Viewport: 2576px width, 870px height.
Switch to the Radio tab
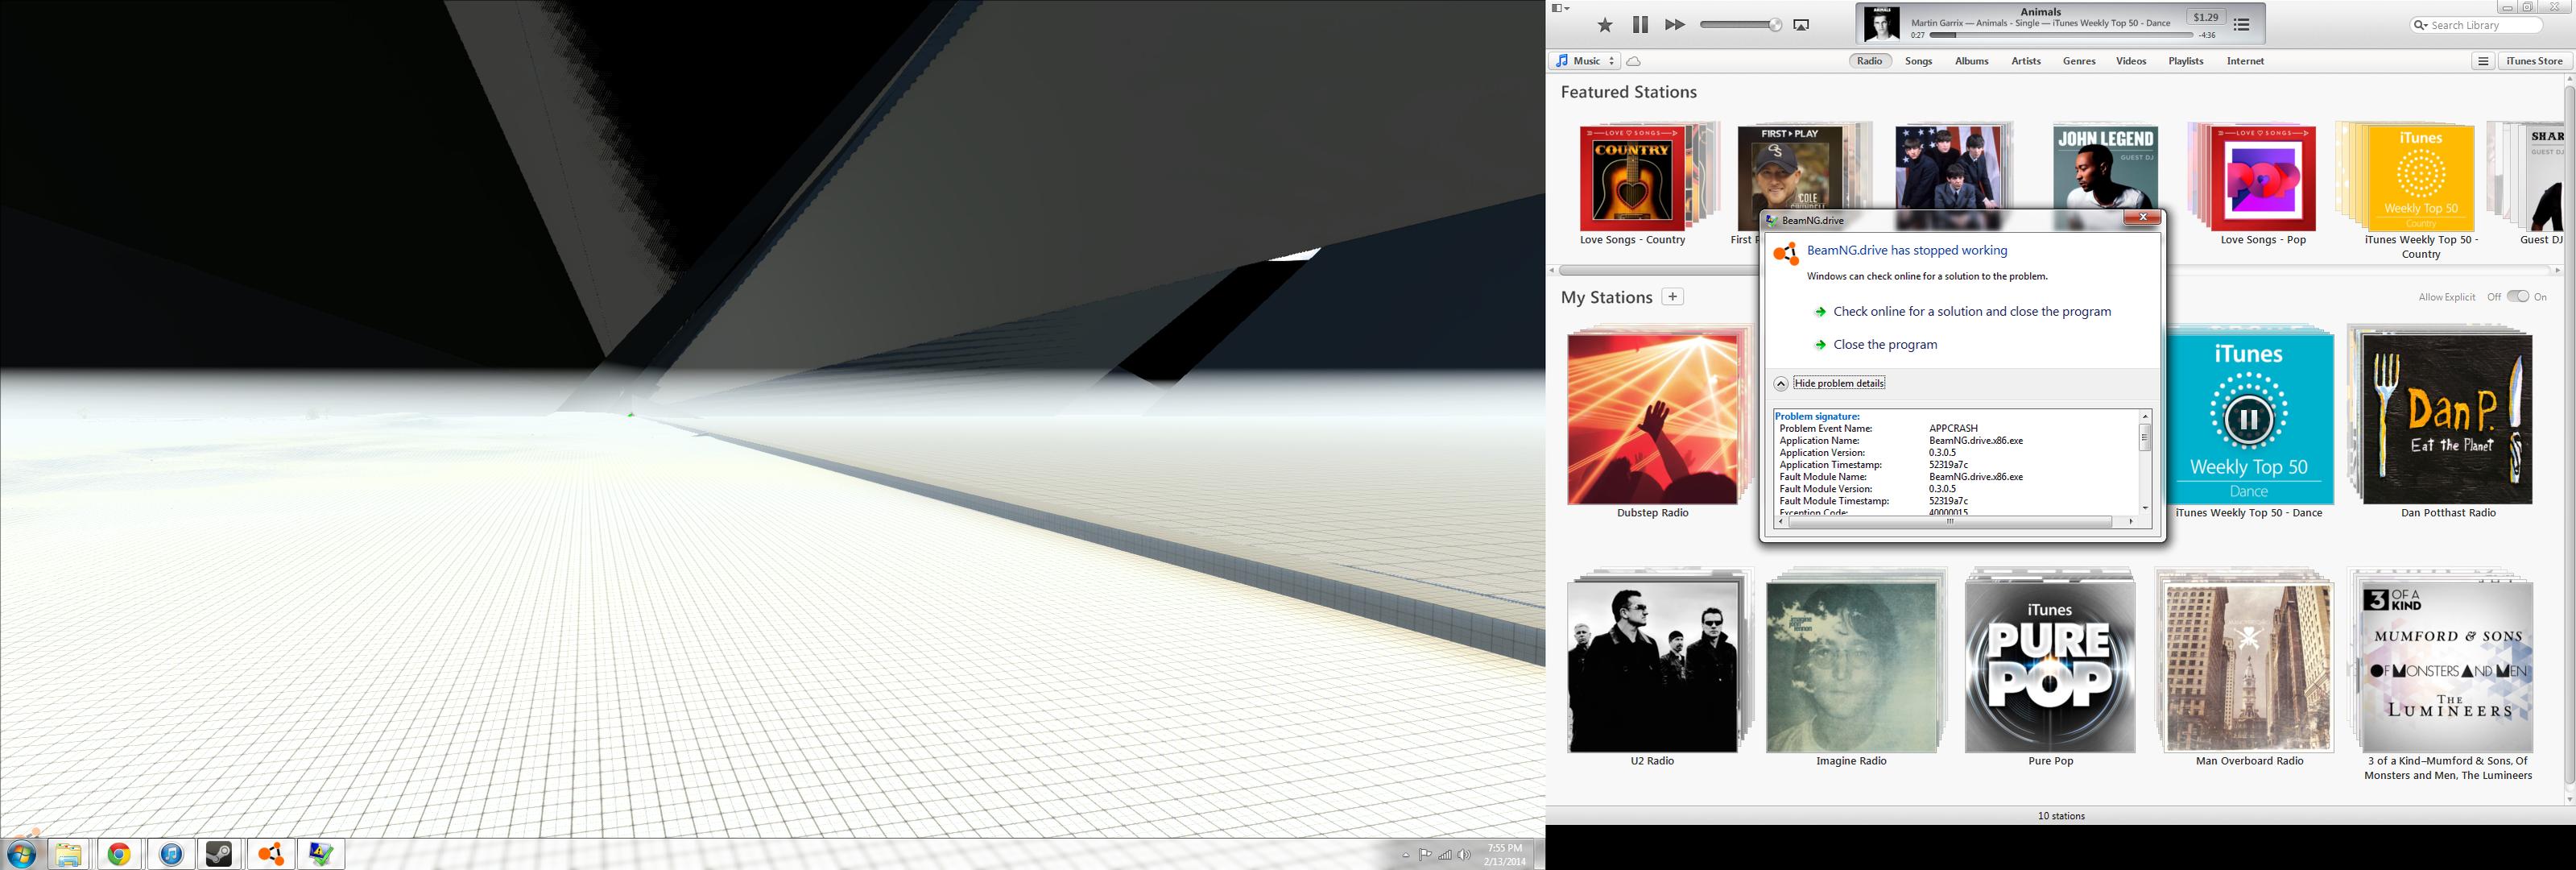click(x=1870, y=61)
